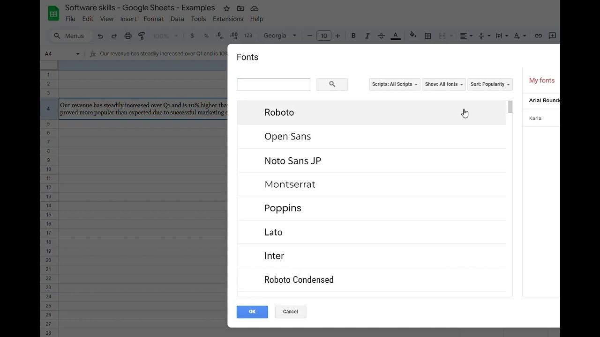Open the Show: All fonts dropdown
600x337 pixels.
444,84
